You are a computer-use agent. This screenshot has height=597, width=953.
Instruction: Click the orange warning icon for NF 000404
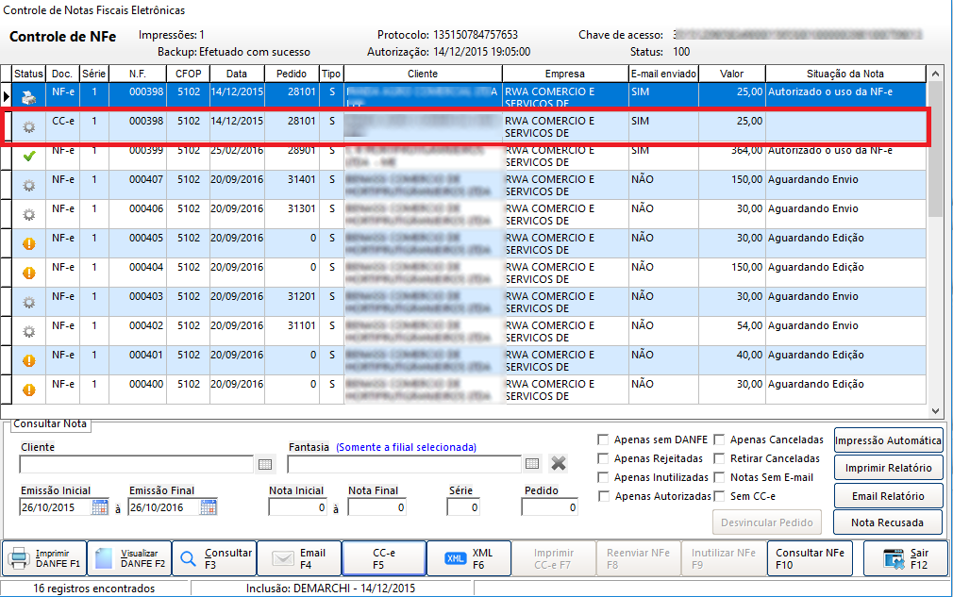28,273
